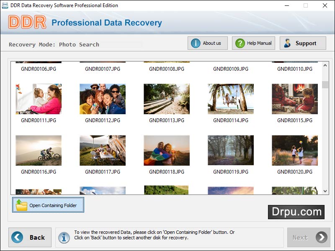Image resolution: width=335 pixels, height=251 pixels.
Task: Click the file name GNDR00112.JPG
Action: click(x=103, y=120)
